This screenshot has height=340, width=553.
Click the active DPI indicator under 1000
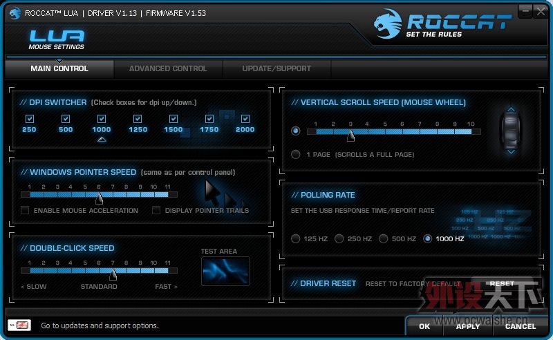click(102, 140)
